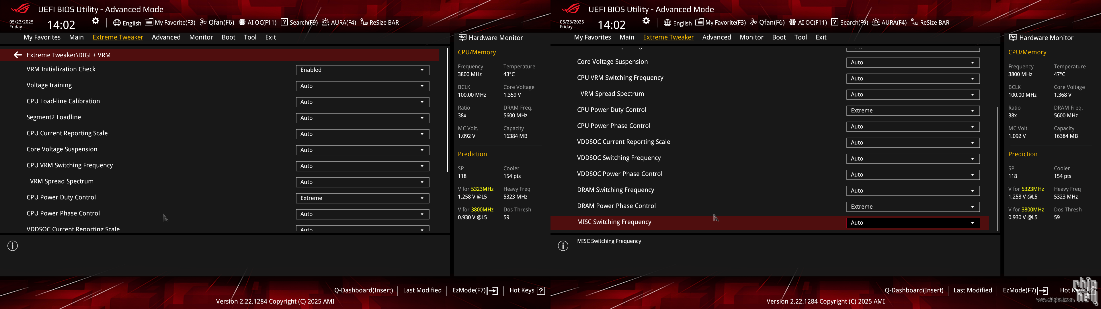Click Last Modified in right BIOS screen
The width and height of the screenshot is (1101, 309).
click(x=973, y=291)
